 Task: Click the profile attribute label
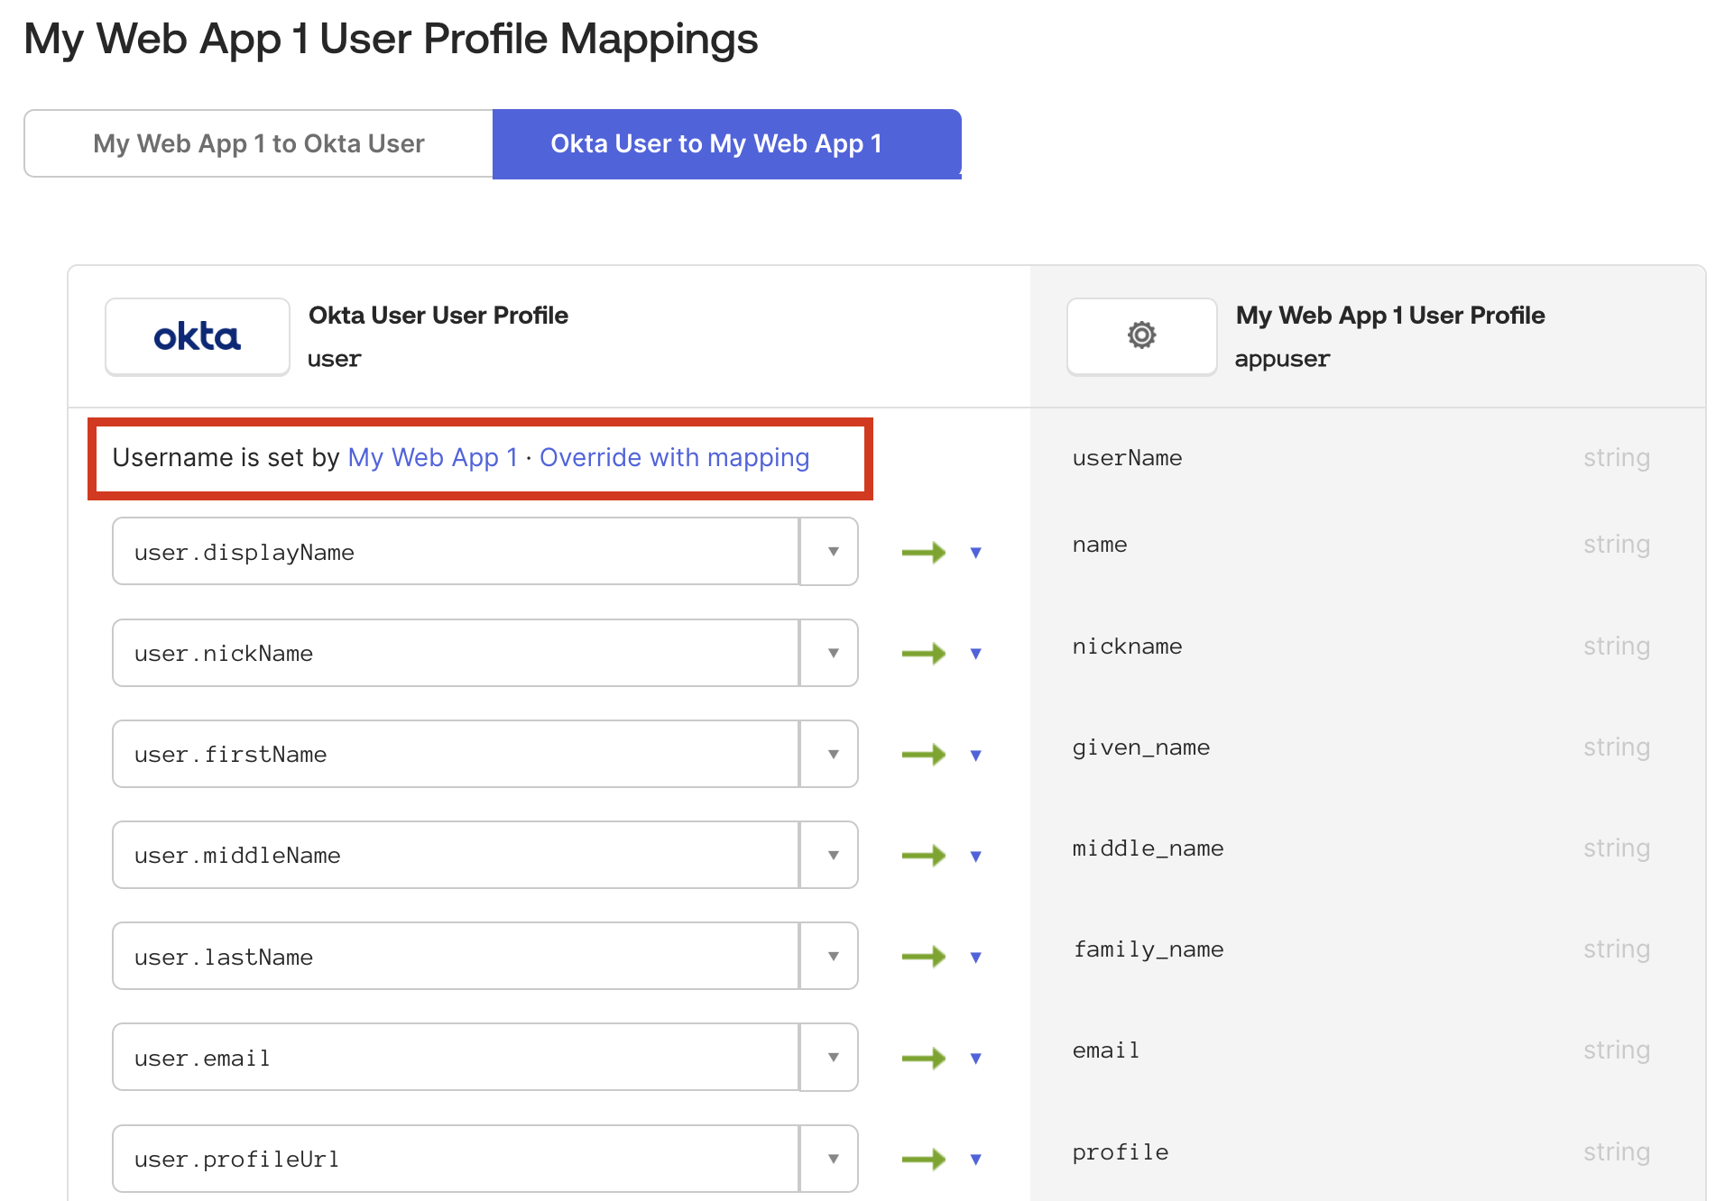point(1121,1152)
